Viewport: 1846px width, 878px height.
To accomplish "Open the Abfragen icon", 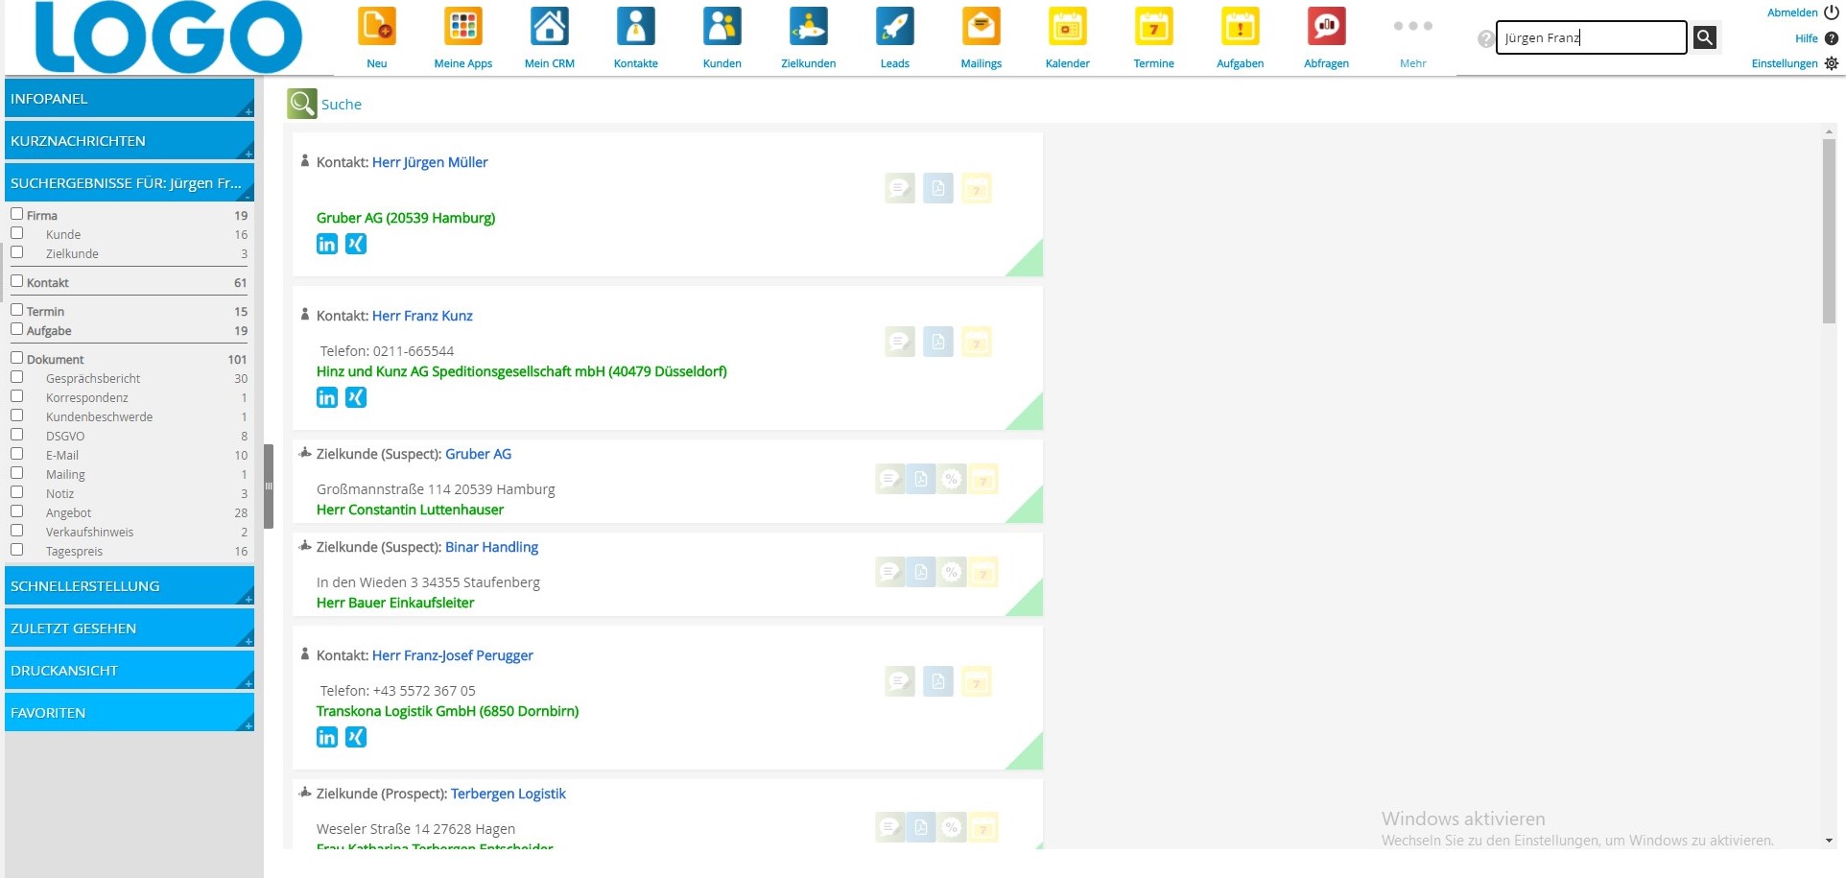I will coord(1327,27).
